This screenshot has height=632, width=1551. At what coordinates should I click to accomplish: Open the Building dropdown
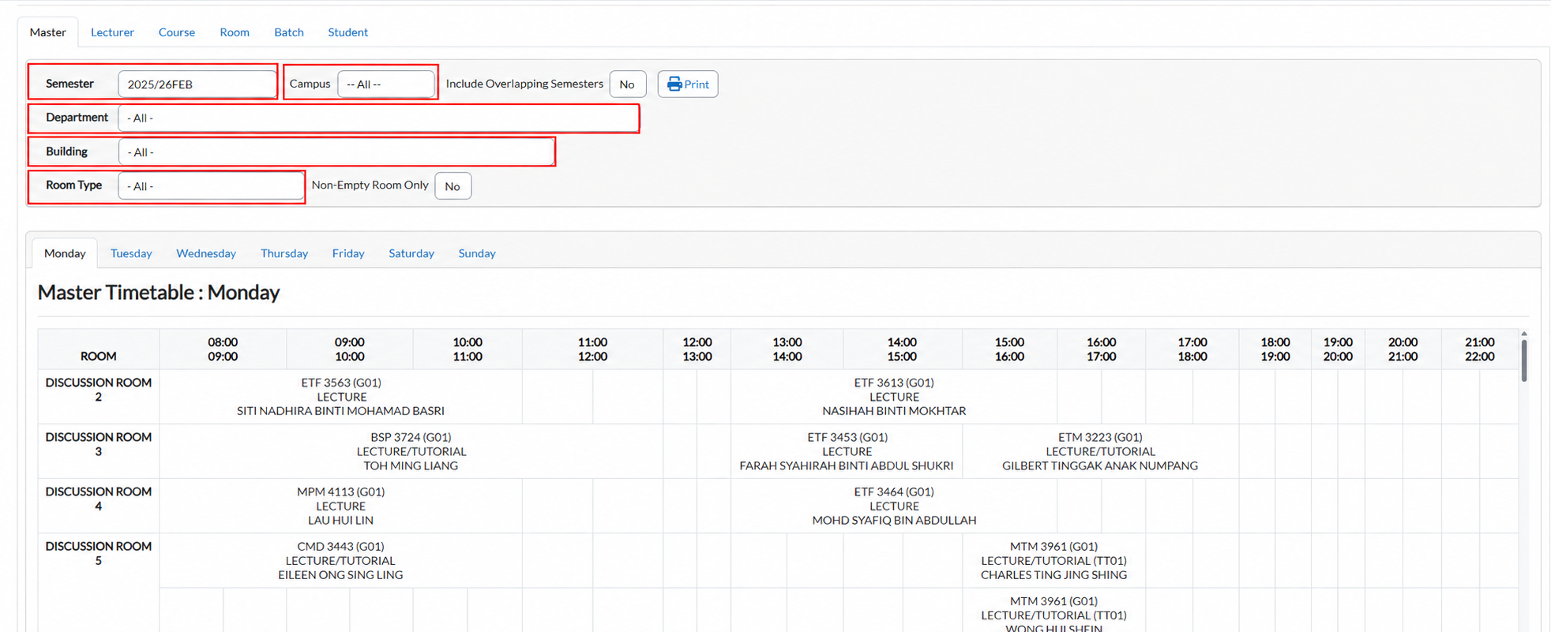tap(336, 151)
